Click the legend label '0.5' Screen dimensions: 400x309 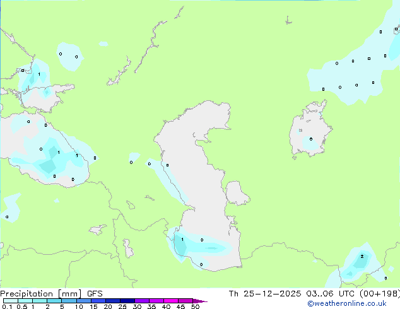(22, 306)
